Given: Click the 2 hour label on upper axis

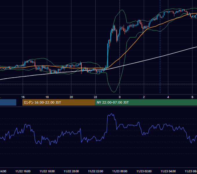Looking at the screenshot, I should point(144,97).
